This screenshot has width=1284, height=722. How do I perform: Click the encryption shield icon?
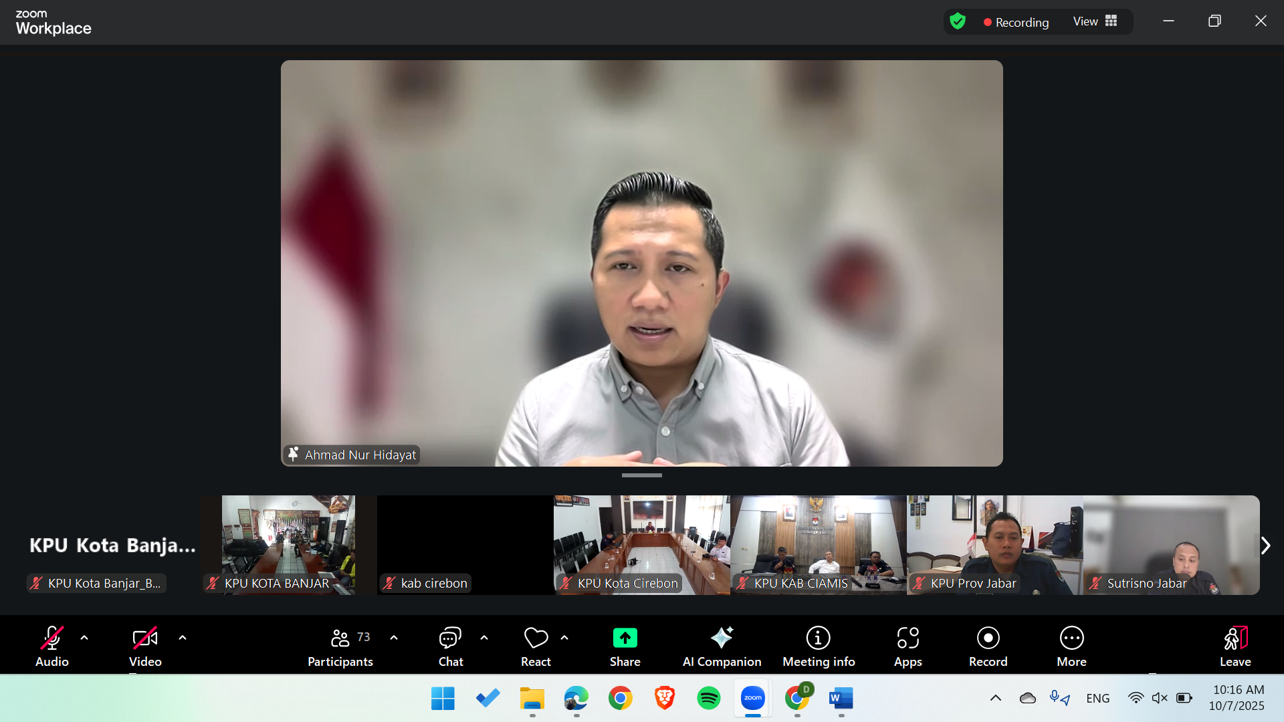[x=958, y=21]
